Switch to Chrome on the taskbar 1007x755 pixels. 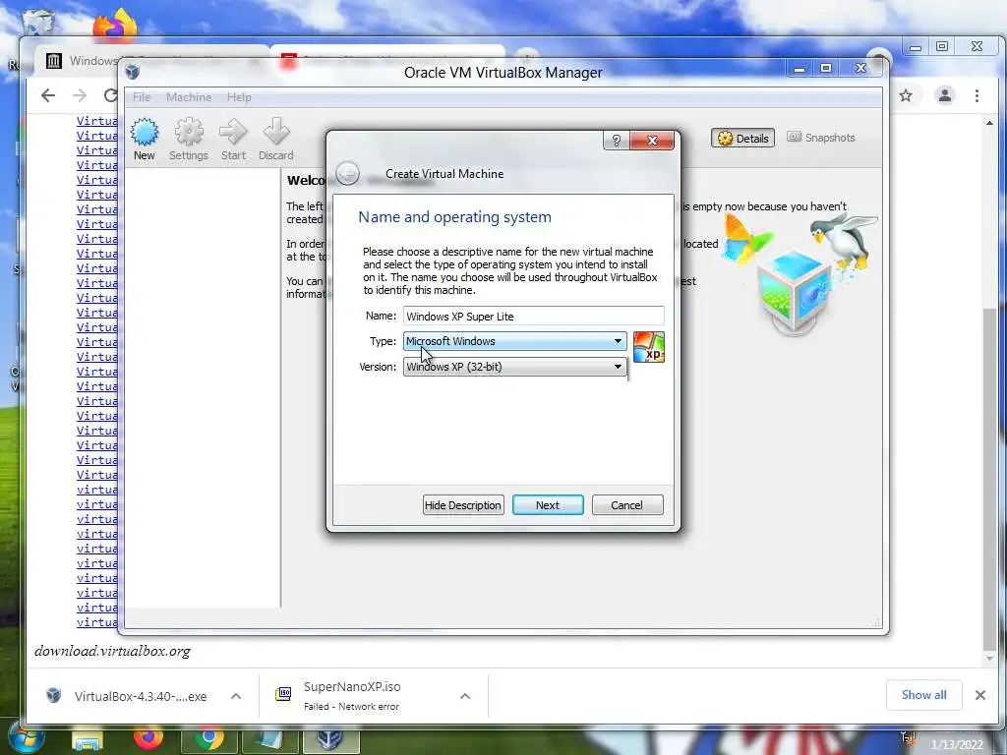coord(209,739)
